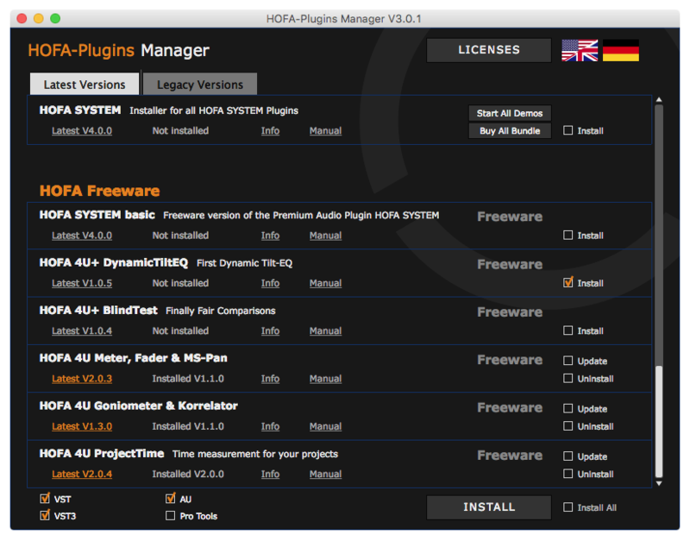This screenshot has height=541, width=690.
Task: Open Latest V2.0.3 link for Meter, Fader
Action: click(x=82, y=379)
